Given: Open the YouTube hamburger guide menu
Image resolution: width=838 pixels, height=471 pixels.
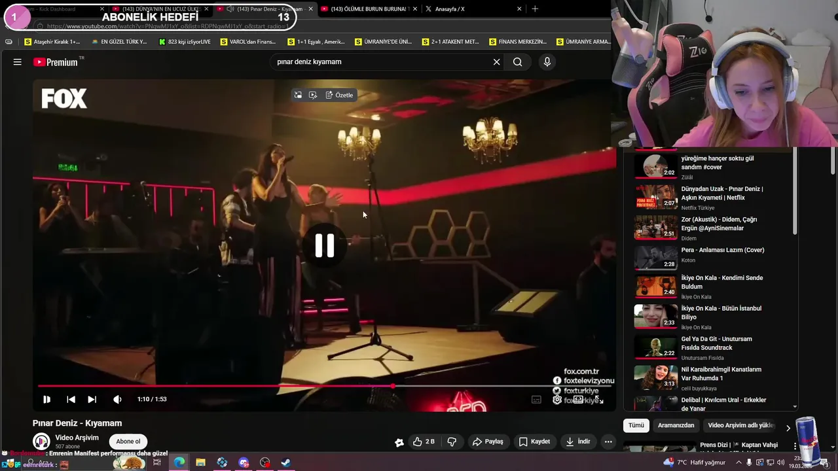Looking at the screenshot, I should click(18, 62).
